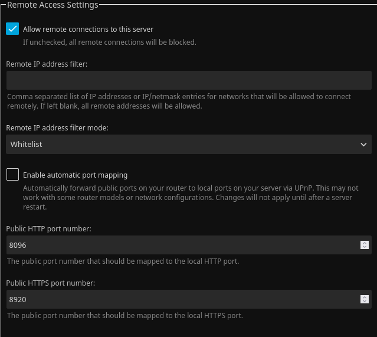Click into the Remote IP address filter field
This screenshot has width=377, height=337.
coord(189,80)
